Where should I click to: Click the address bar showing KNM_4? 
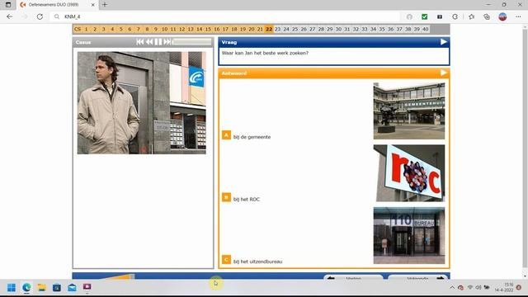pyautogui.click(x=225, y=16)
